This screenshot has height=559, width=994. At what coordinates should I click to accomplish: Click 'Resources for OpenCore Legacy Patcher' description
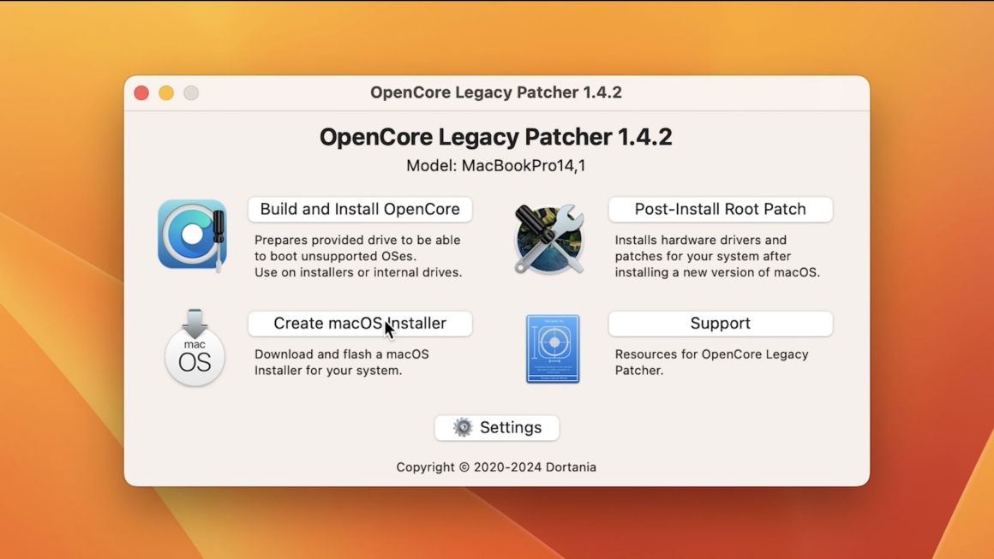[711, 362]
